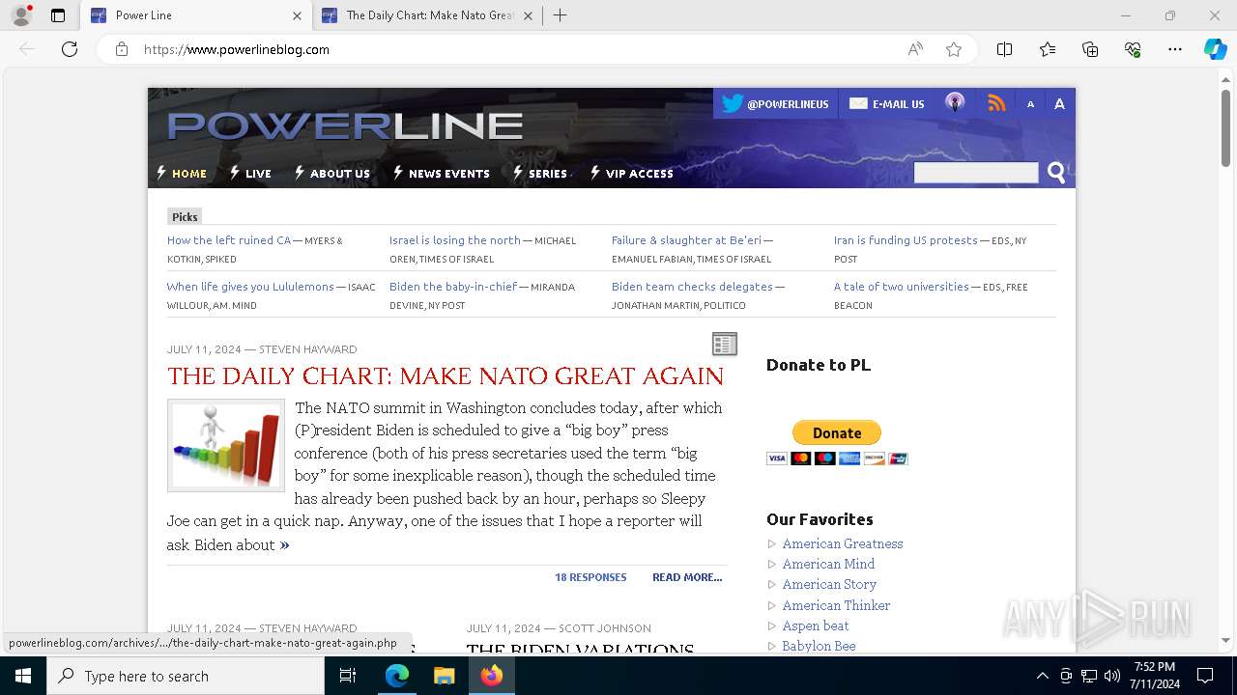Click the POWERLINE logo
The width and height of the screenshot is (1237, 695).
(345, 125)
